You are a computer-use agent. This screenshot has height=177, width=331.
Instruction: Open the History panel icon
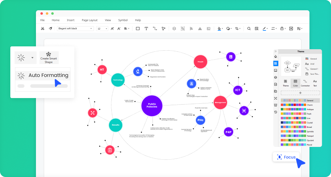pyautogui.click(x=275, y=112)
